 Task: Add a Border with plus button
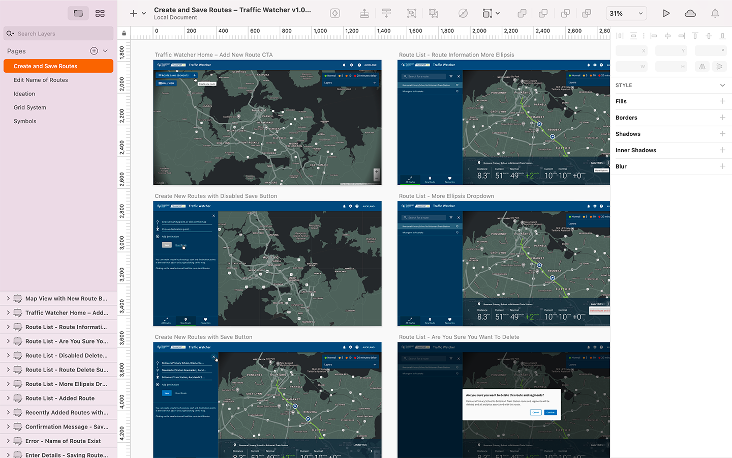722,118
